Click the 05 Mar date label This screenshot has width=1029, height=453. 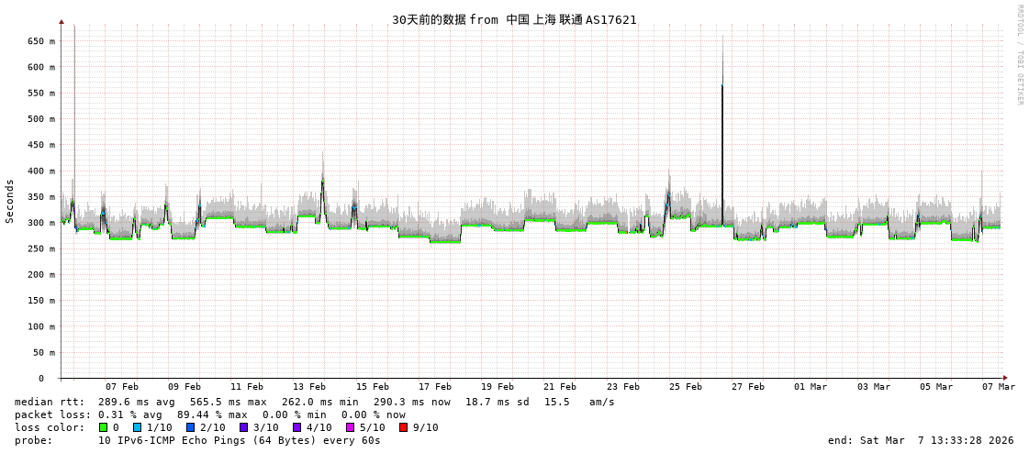[x=936, y=387]
